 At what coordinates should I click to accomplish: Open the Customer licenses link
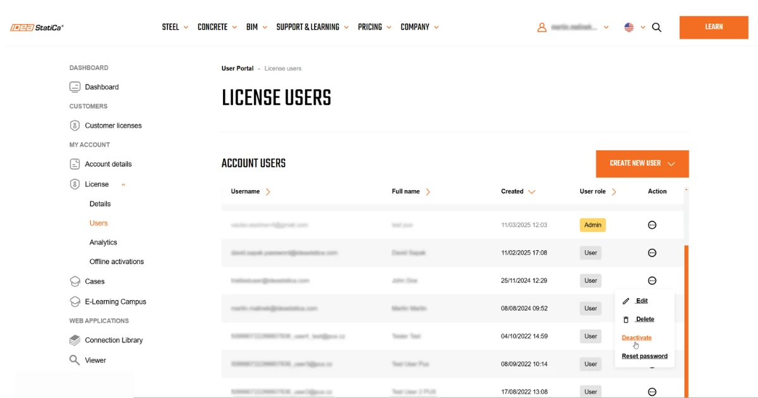click(x=113, y=126)
